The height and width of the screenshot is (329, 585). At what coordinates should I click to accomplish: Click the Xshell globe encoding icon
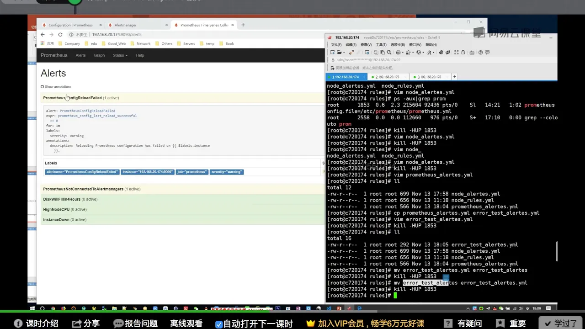(419, 53)
